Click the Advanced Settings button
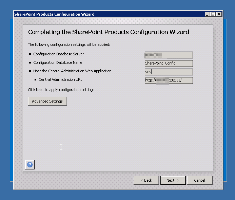 (x=47, y=101)
